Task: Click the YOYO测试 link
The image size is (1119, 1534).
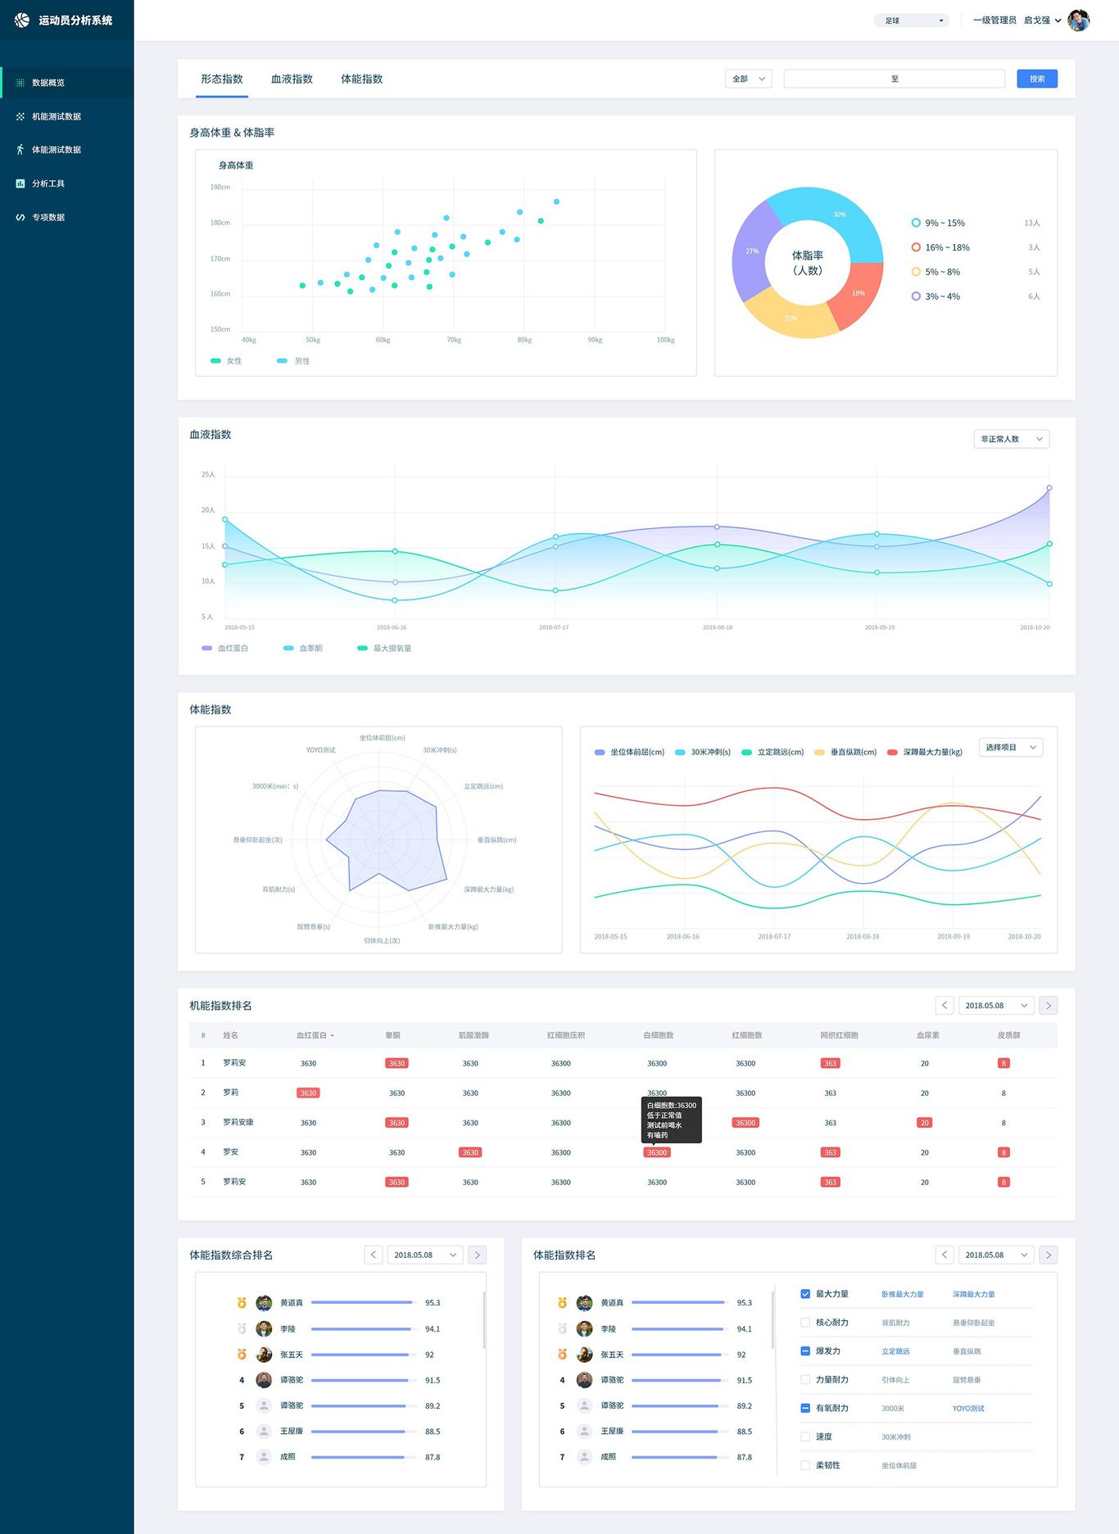Action: coord(968,1409)
